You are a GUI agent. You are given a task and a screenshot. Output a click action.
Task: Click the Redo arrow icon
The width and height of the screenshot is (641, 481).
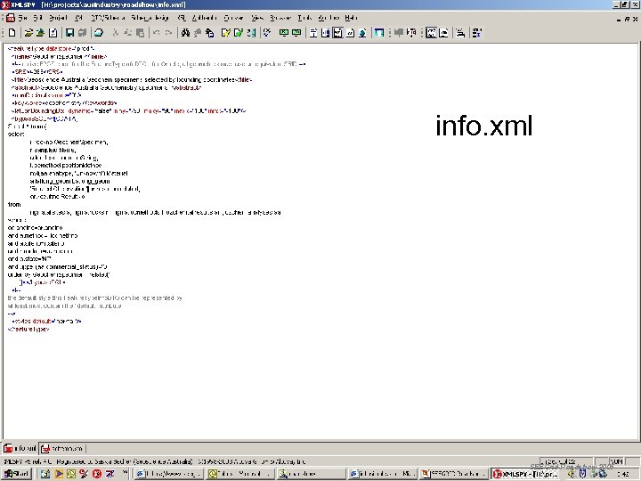pyautogui.click(x=168, y=33)
